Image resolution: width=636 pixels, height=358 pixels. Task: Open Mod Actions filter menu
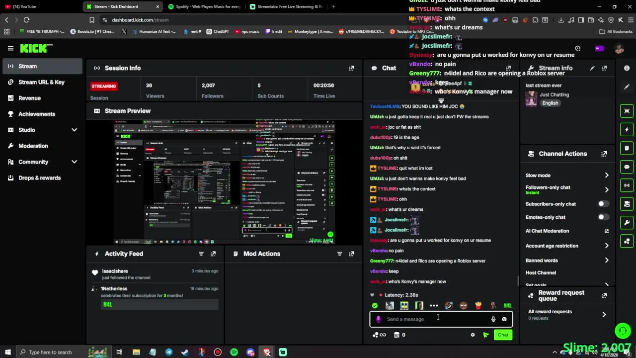point(339,254)
